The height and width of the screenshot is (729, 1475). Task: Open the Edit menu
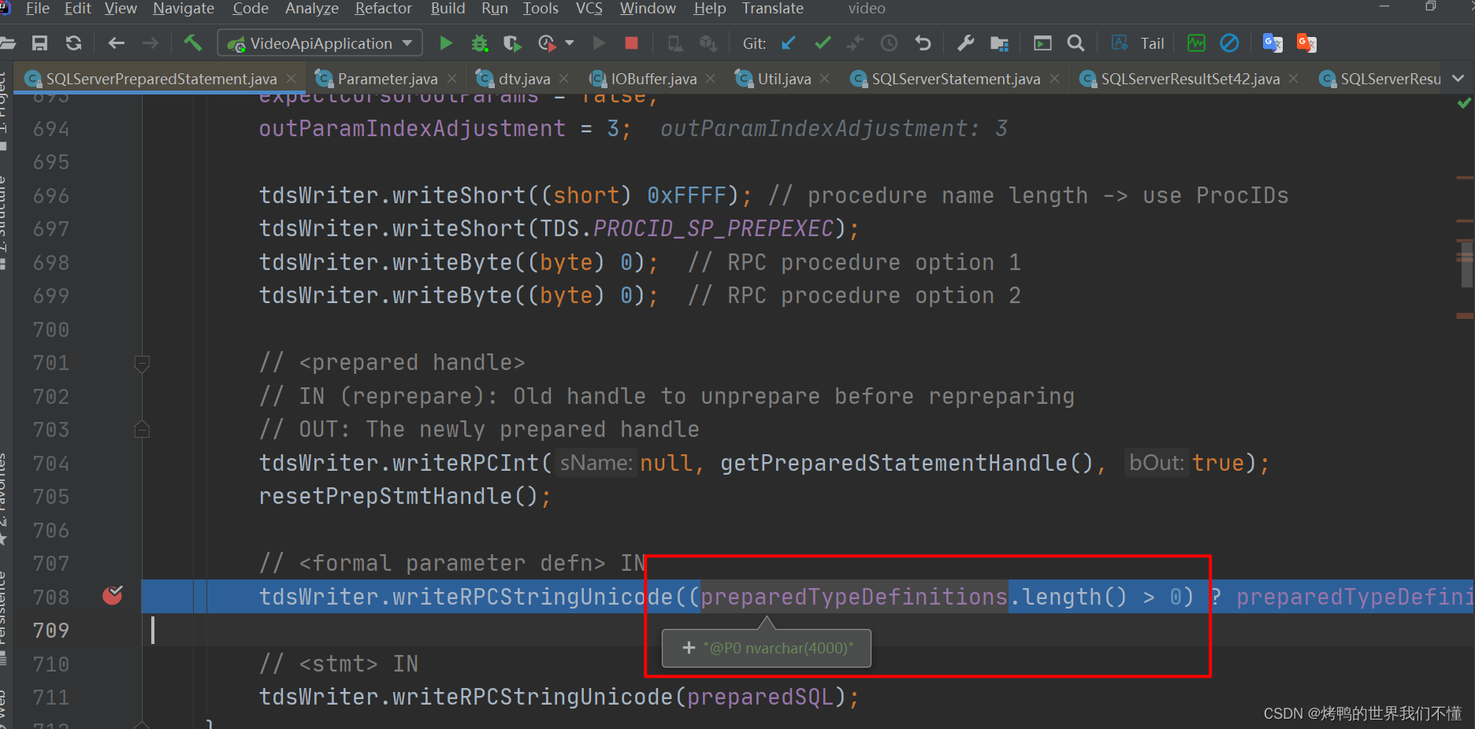77,9
